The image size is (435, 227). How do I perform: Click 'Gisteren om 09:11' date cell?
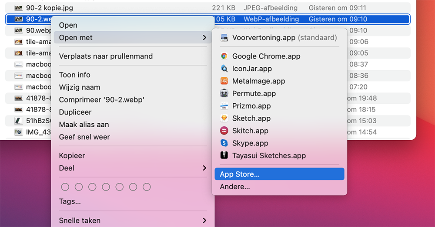pos(338,8)
